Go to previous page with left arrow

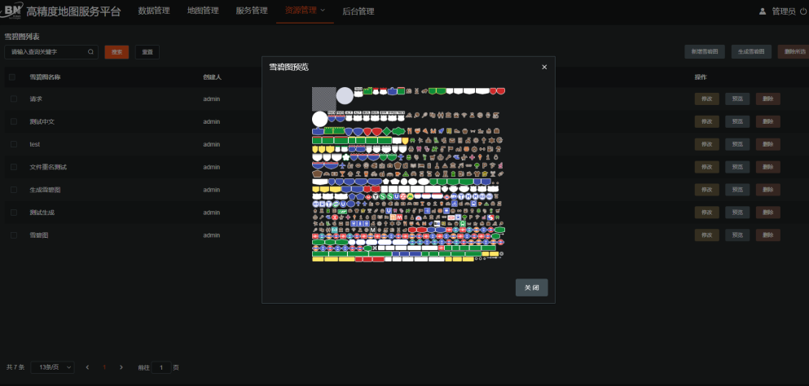(x=88, y=367)
